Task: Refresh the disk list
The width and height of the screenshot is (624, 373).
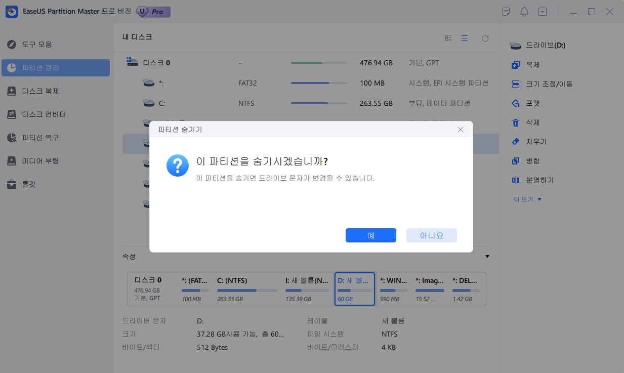Action: click(485, 38)
